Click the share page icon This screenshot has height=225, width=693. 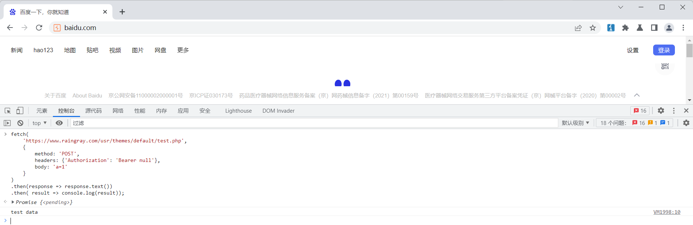coord(578,28)
